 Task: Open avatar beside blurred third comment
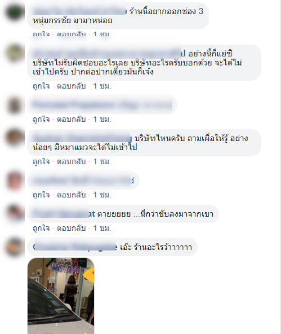(x=15, y=105)
